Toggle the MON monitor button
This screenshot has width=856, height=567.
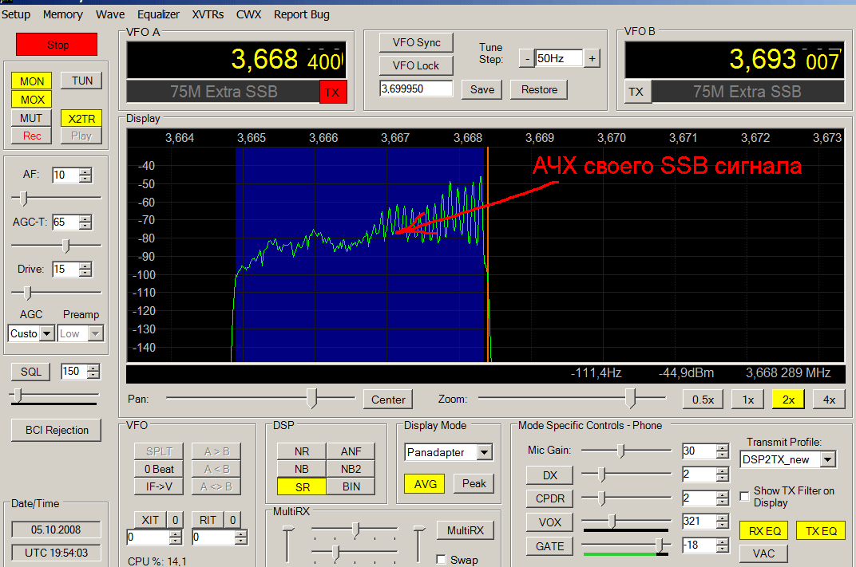pyautogui.click(x=32, y=81)
